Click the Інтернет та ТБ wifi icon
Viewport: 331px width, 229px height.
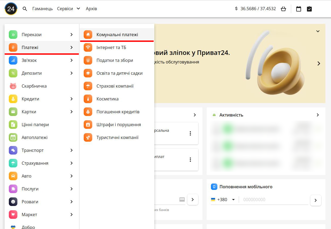pos(88,47)
